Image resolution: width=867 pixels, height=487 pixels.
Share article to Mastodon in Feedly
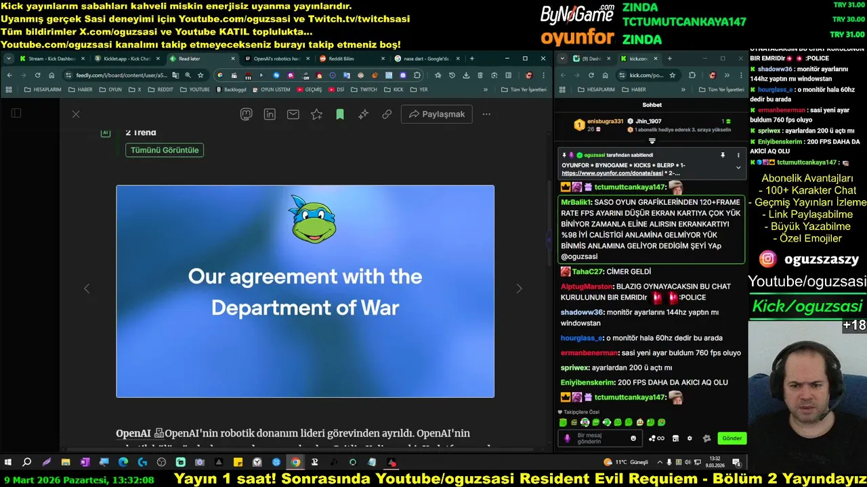tap(247, 114)
